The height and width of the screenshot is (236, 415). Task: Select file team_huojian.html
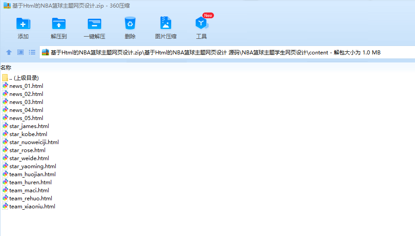click(29, 174)
